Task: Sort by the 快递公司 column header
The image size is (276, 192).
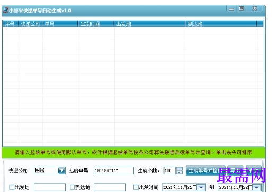Action: coord(30,24)
